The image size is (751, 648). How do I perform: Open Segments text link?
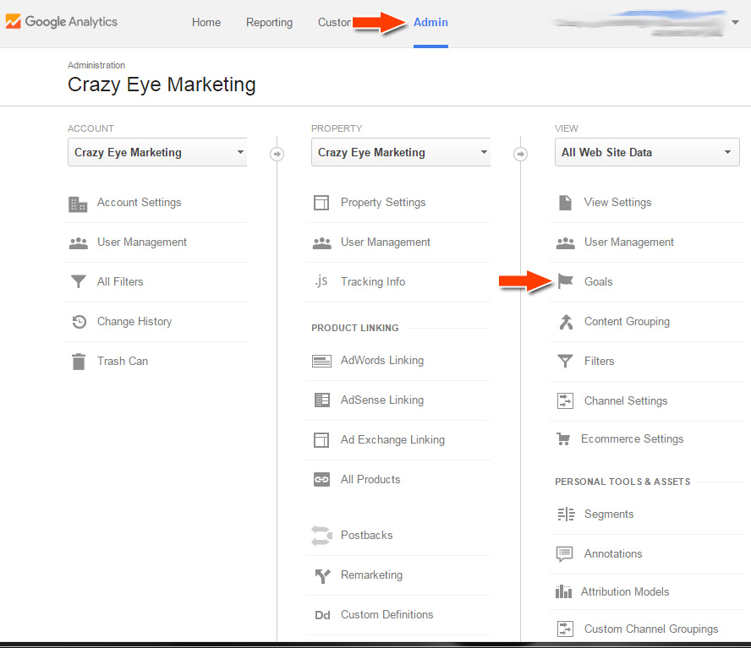[x=609, y=514]
